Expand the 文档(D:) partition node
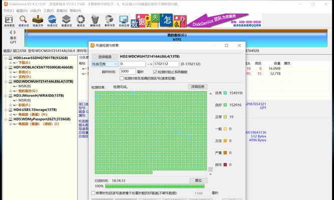 (x=11, y=76)
